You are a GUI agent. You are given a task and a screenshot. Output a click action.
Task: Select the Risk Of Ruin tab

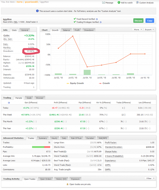[76, 138]
